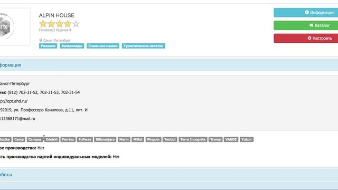338x190 pixels.
Task: Select the Kilimanjaro brand tag
Action: 105,139
